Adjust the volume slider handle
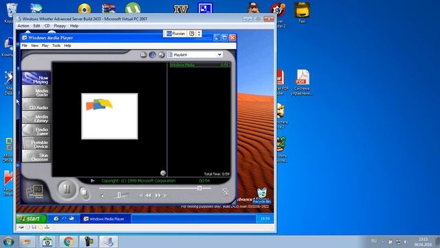440x248 pixels. [x=119, y=195]
